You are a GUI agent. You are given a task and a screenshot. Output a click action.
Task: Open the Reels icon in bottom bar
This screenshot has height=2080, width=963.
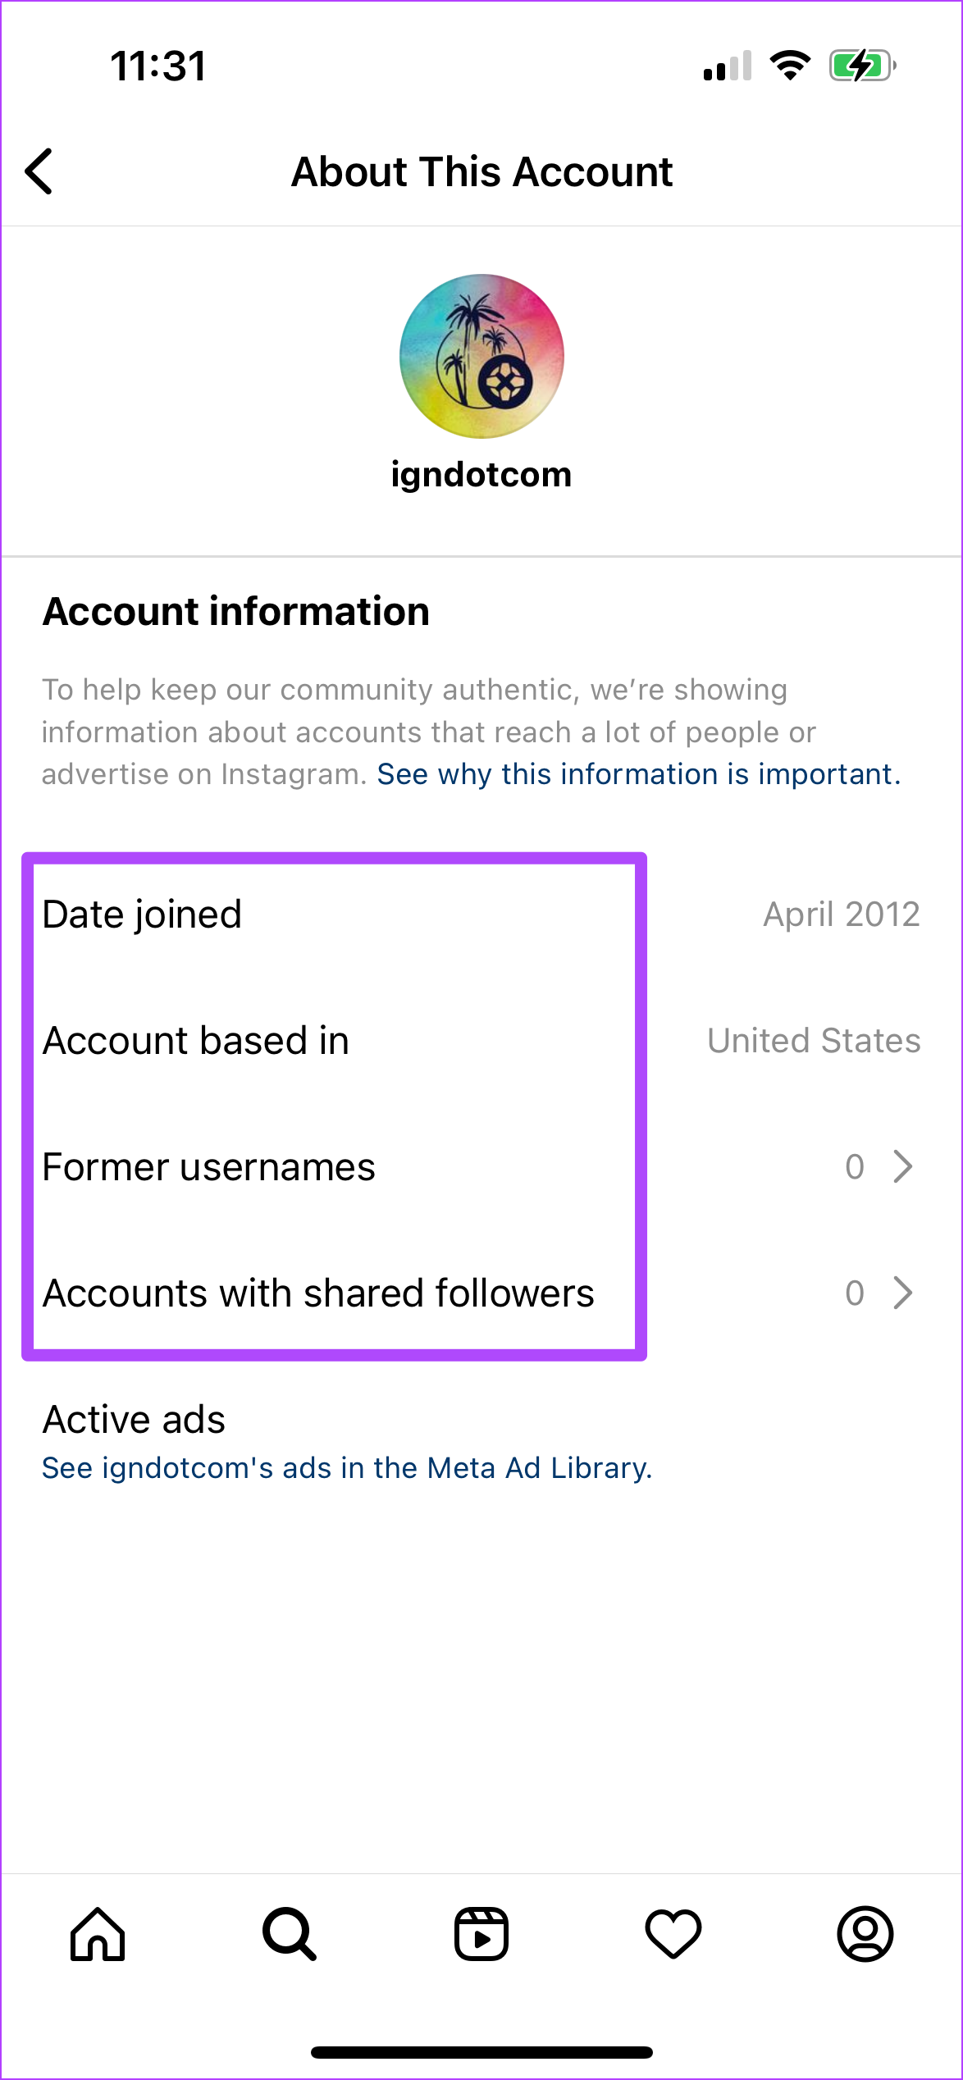pos(481,1933)
